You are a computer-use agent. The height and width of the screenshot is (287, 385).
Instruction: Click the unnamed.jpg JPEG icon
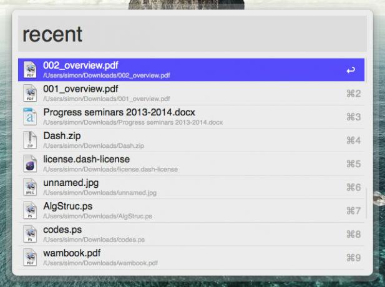click(30, 187)
